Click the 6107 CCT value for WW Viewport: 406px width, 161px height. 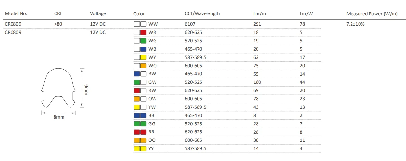pos(190,24)
